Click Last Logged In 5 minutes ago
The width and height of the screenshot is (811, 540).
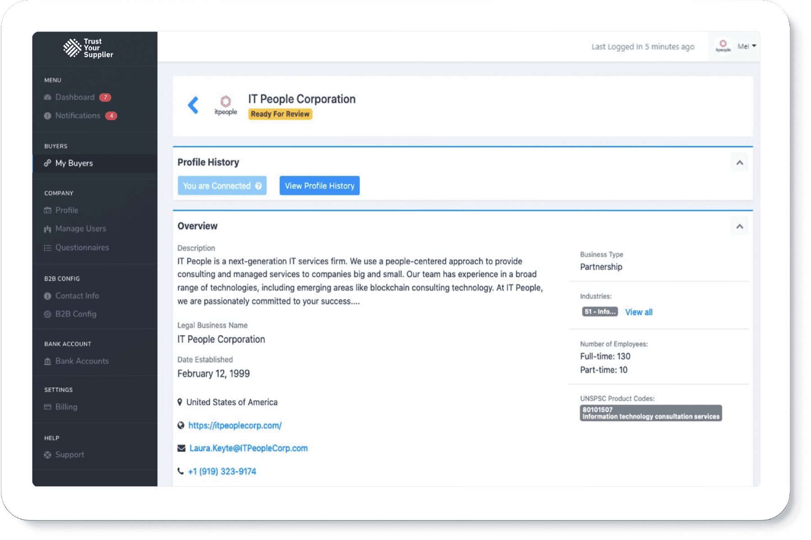click(x=643, y=47)
